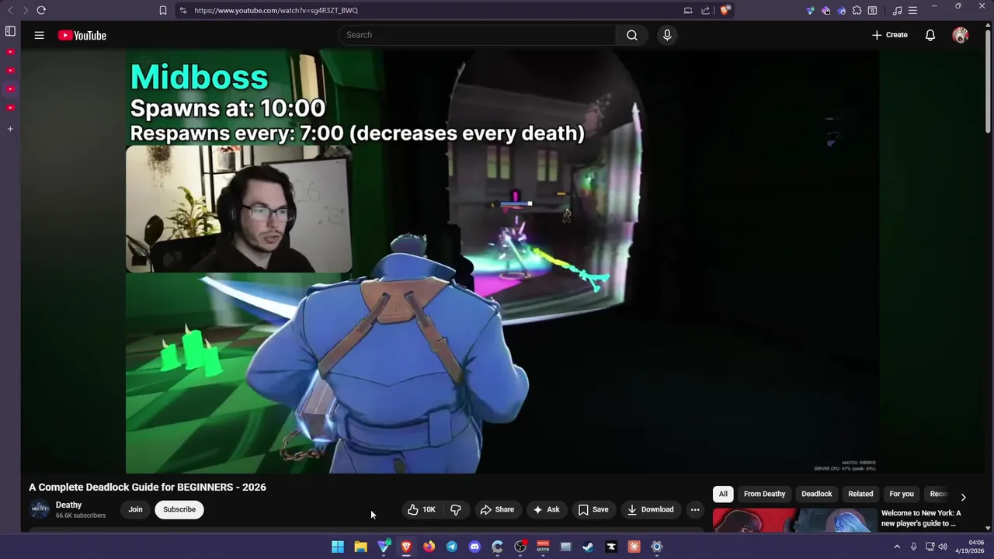Add a sidebar item with the plus icon
This screenshot has width=994, height=559.
(10, 129)
